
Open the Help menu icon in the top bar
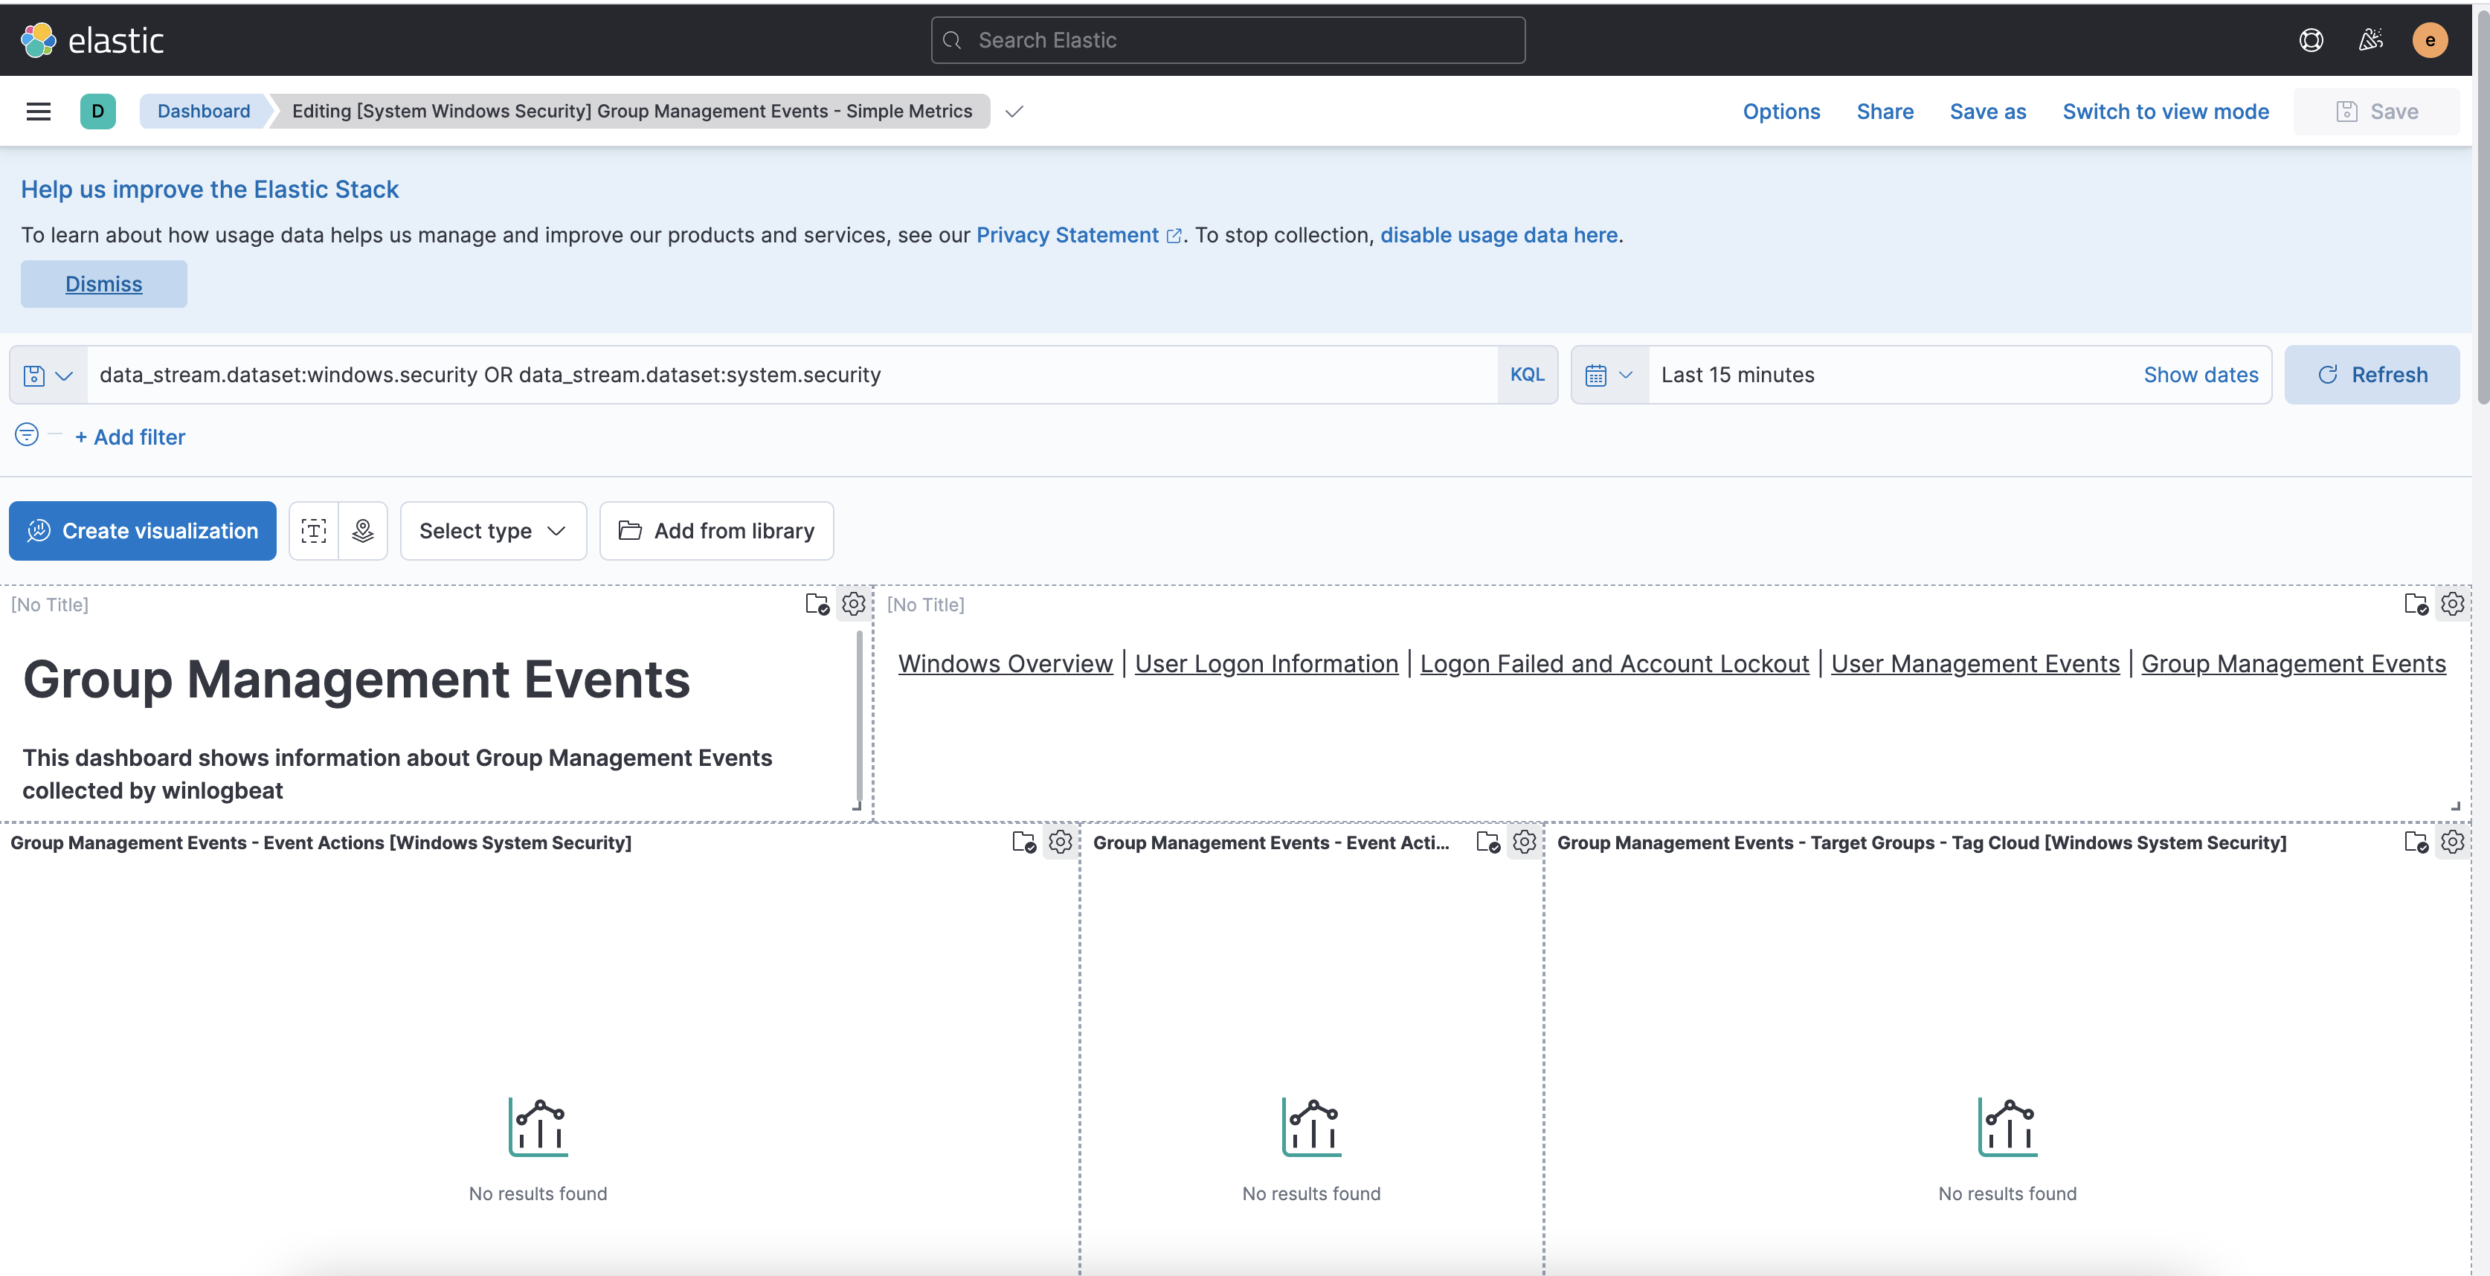point(2312,39)
